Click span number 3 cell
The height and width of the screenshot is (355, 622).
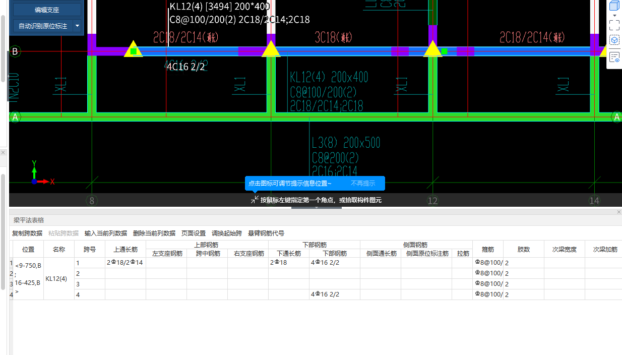90,284
